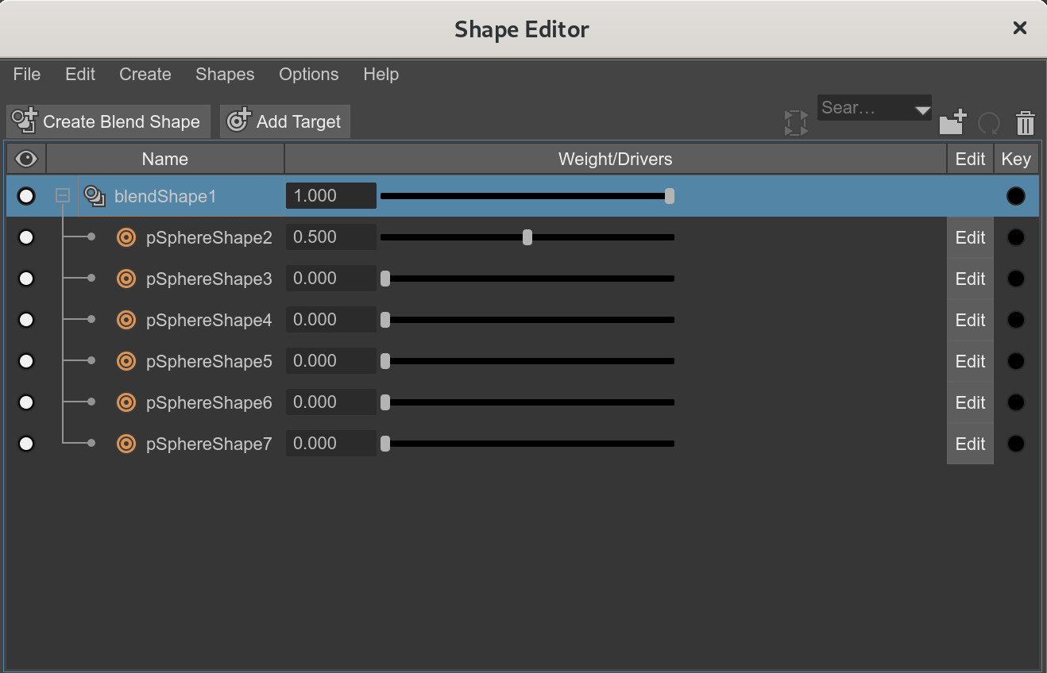Close the Shape Editor window
The width and height of the screenshot is (1047, 673).
[x=1020, y=29]
